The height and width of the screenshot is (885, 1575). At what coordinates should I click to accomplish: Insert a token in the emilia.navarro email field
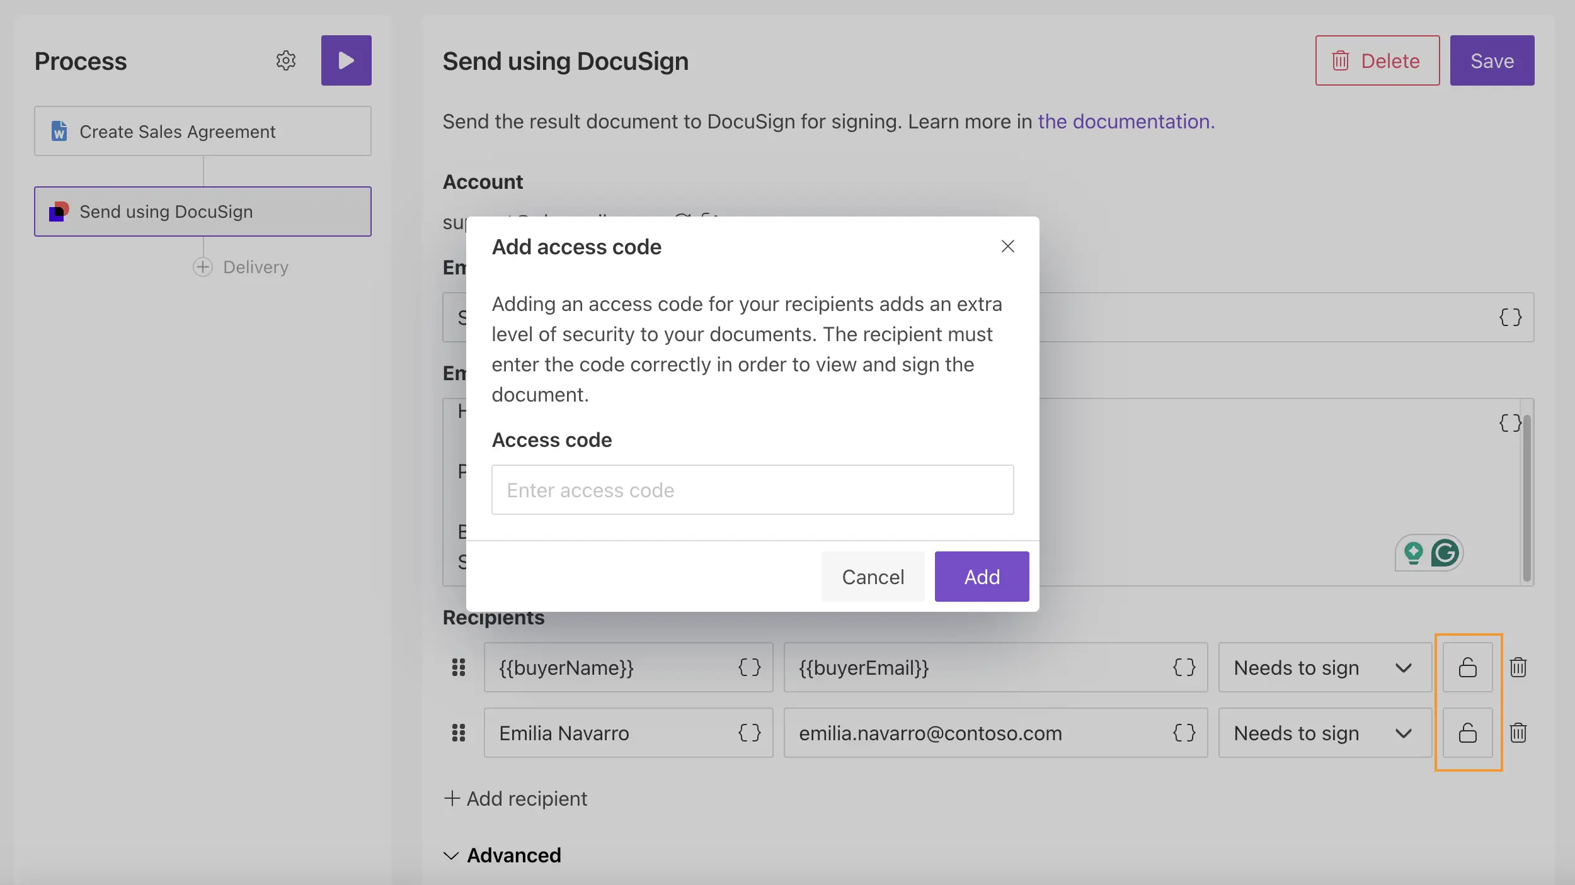pyautogui.click(x=1184, y=733)
